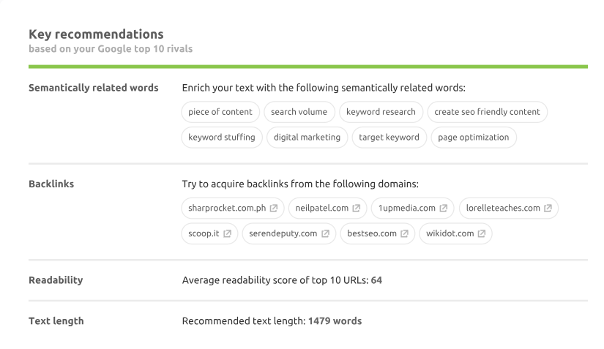Screen dimensions: 604x349
Task: Click external link icon beside wikidot.com
Action: (482, 234)
